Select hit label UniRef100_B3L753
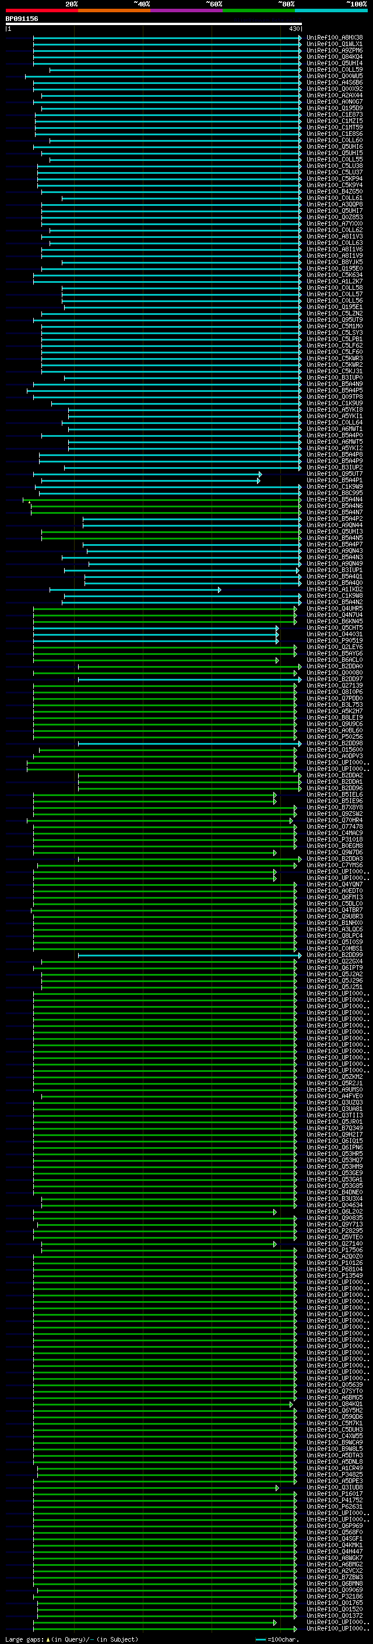 335,705
